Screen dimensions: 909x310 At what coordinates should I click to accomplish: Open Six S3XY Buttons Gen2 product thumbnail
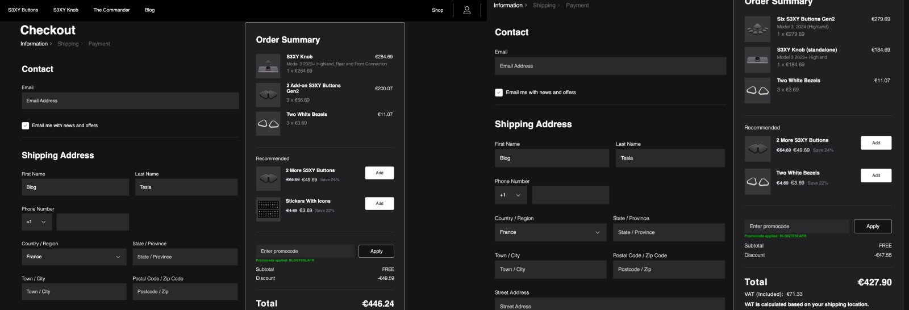tap(757, 29)
